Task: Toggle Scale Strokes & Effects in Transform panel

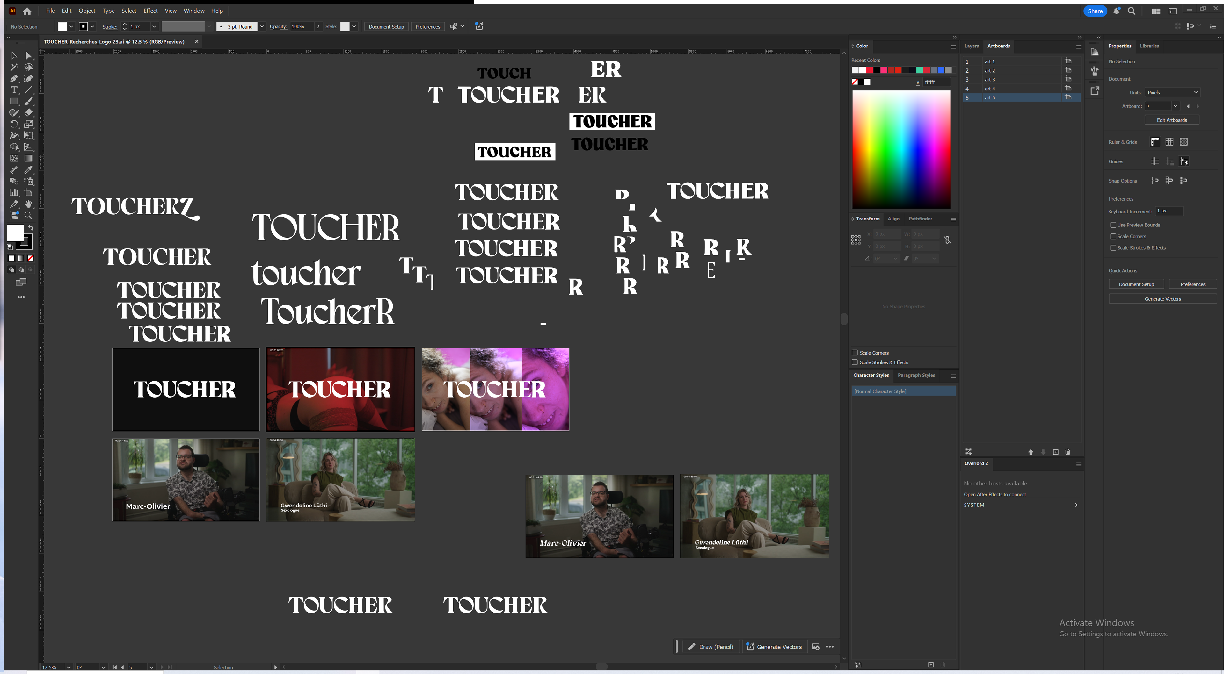Action: (855, 362)
